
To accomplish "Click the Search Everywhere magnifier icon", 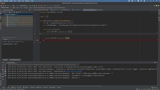I will [x=154, y=5].
